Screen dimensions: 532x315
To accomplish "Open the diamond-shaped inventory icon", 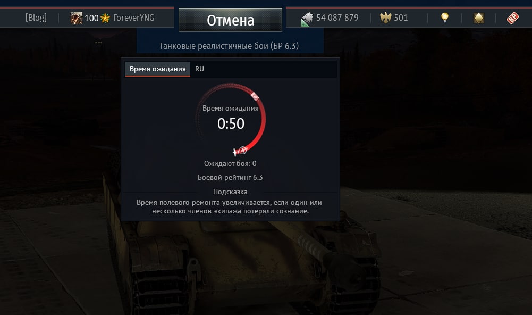I will (479, 18).
